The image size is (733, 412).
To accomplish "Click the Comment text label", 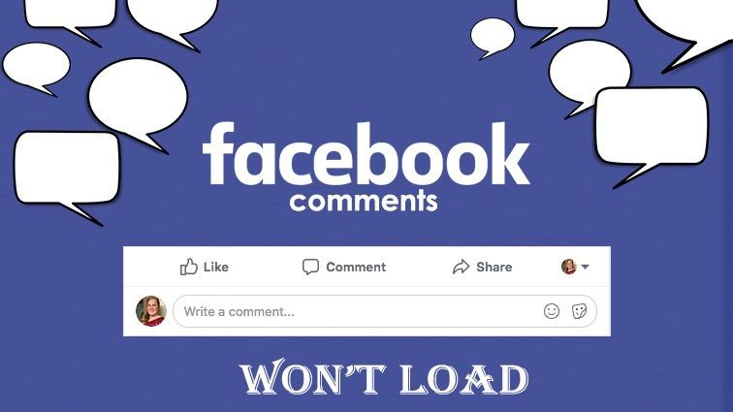I will pos(356,267).
